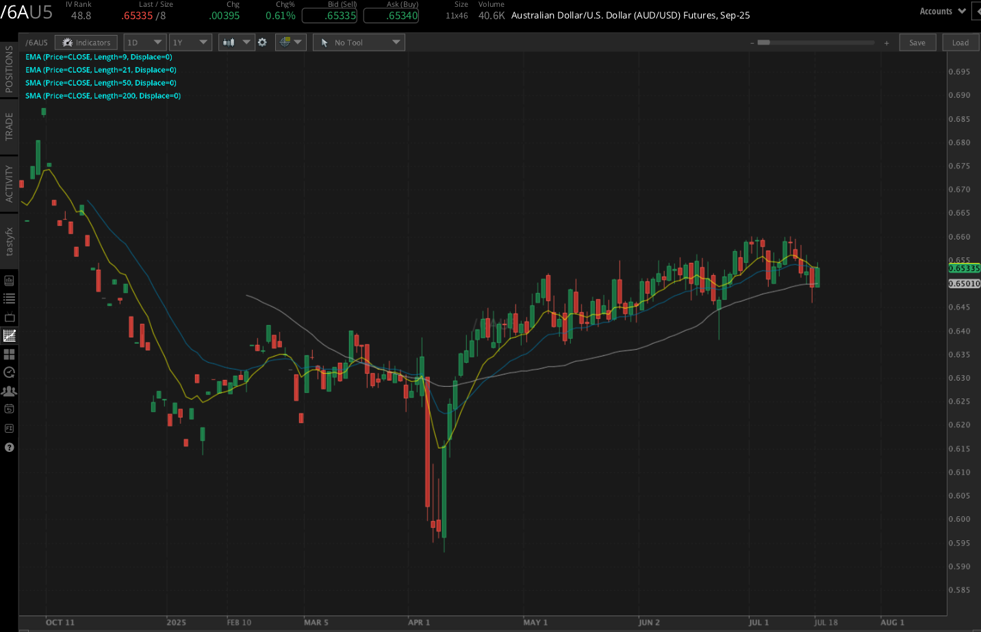Viewport: 981px width, 632px height.
Task: Open the tastytrade live TV icon
Action: 10,316
